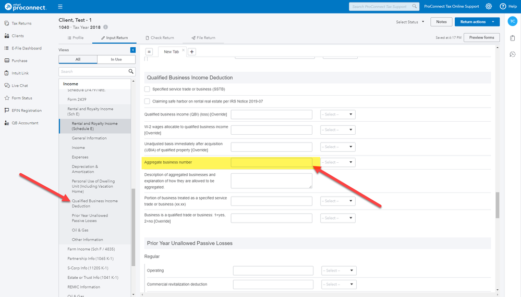
Task: Open ProConnect Tax Online Support link
Action: click(452, 6)
